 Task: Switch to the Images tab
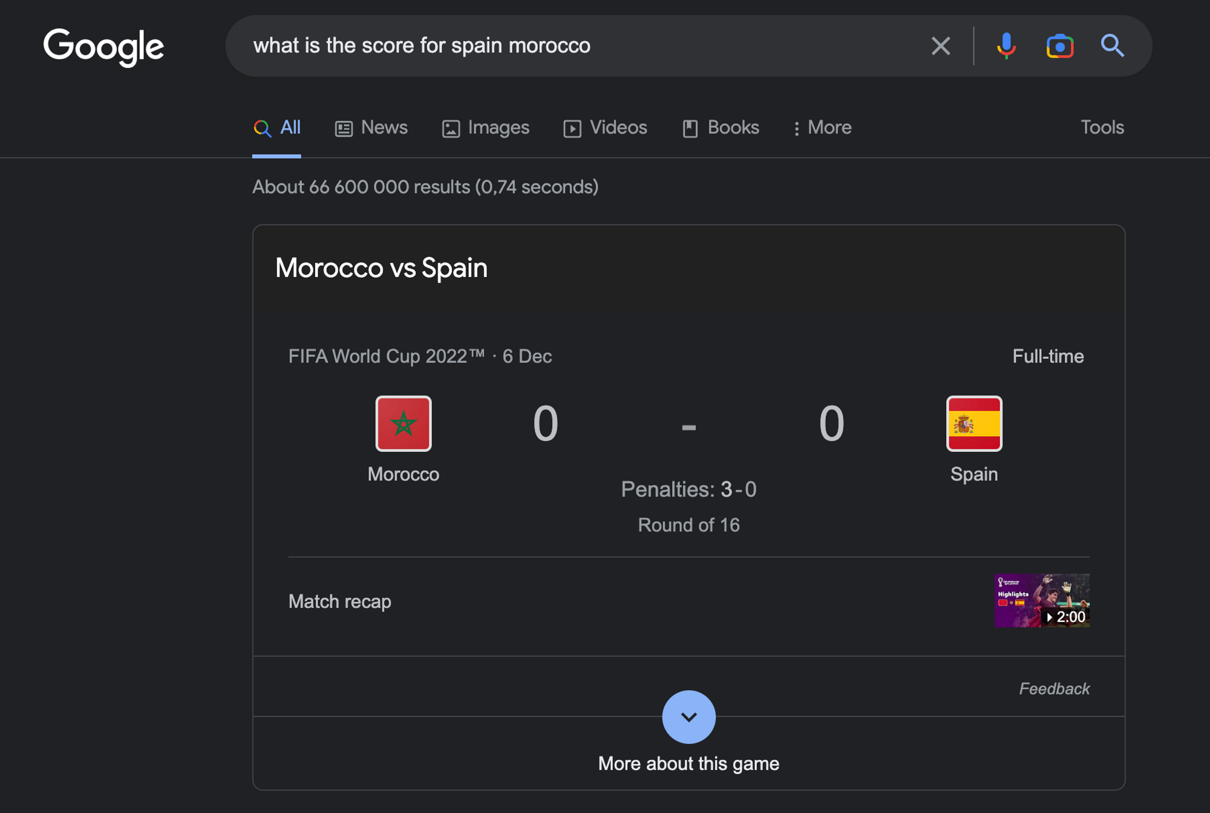[486, 128]
